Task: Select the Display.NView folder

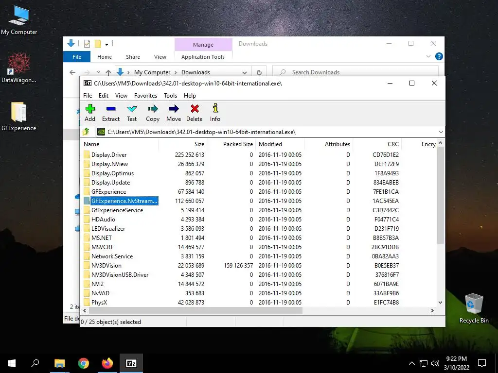Action: pyautogui.click(x=109, y=164)
